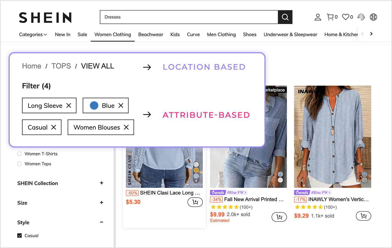
Task: Click the next arrow in navigation bar
Action: 371,34
